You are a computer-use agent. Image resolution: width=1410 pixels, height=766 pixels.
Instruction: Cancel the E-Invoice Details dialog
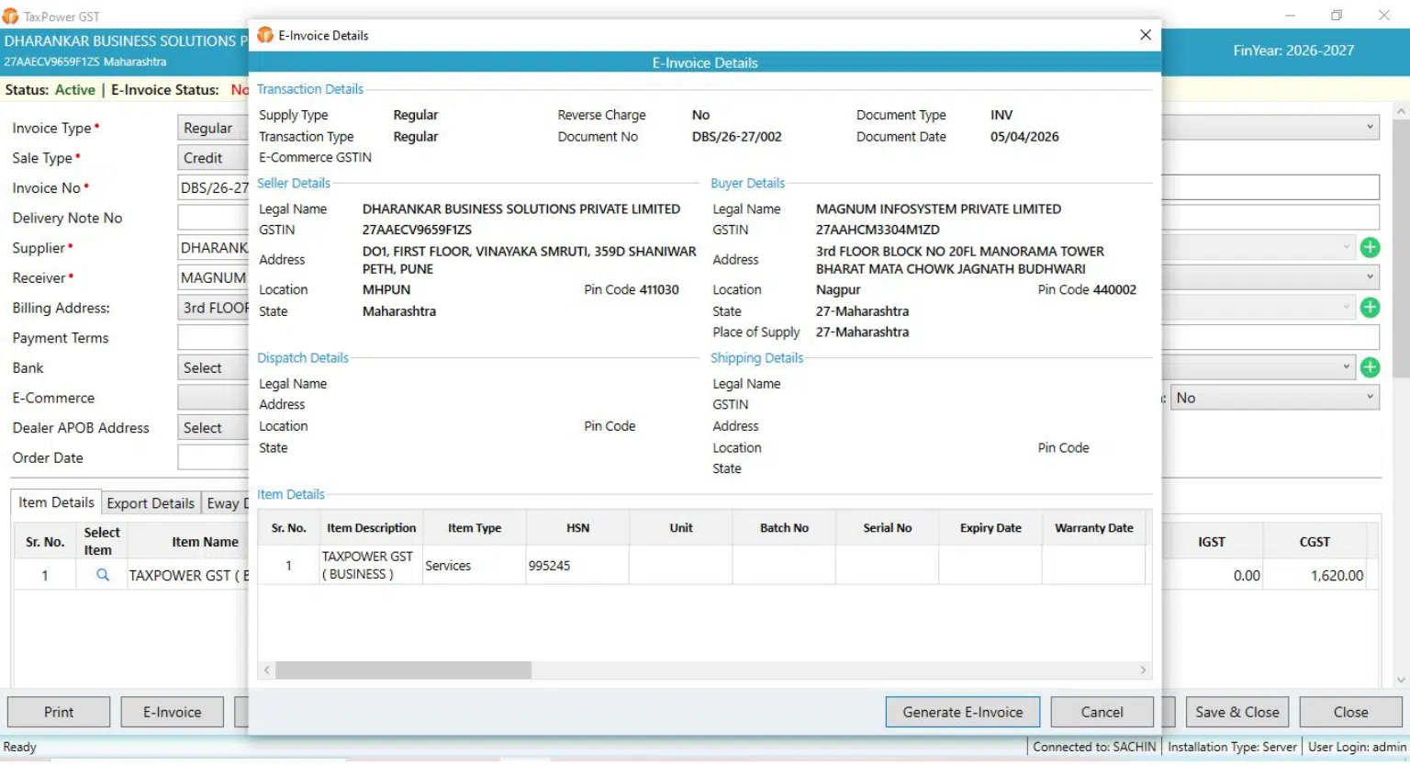(1102, 712)
